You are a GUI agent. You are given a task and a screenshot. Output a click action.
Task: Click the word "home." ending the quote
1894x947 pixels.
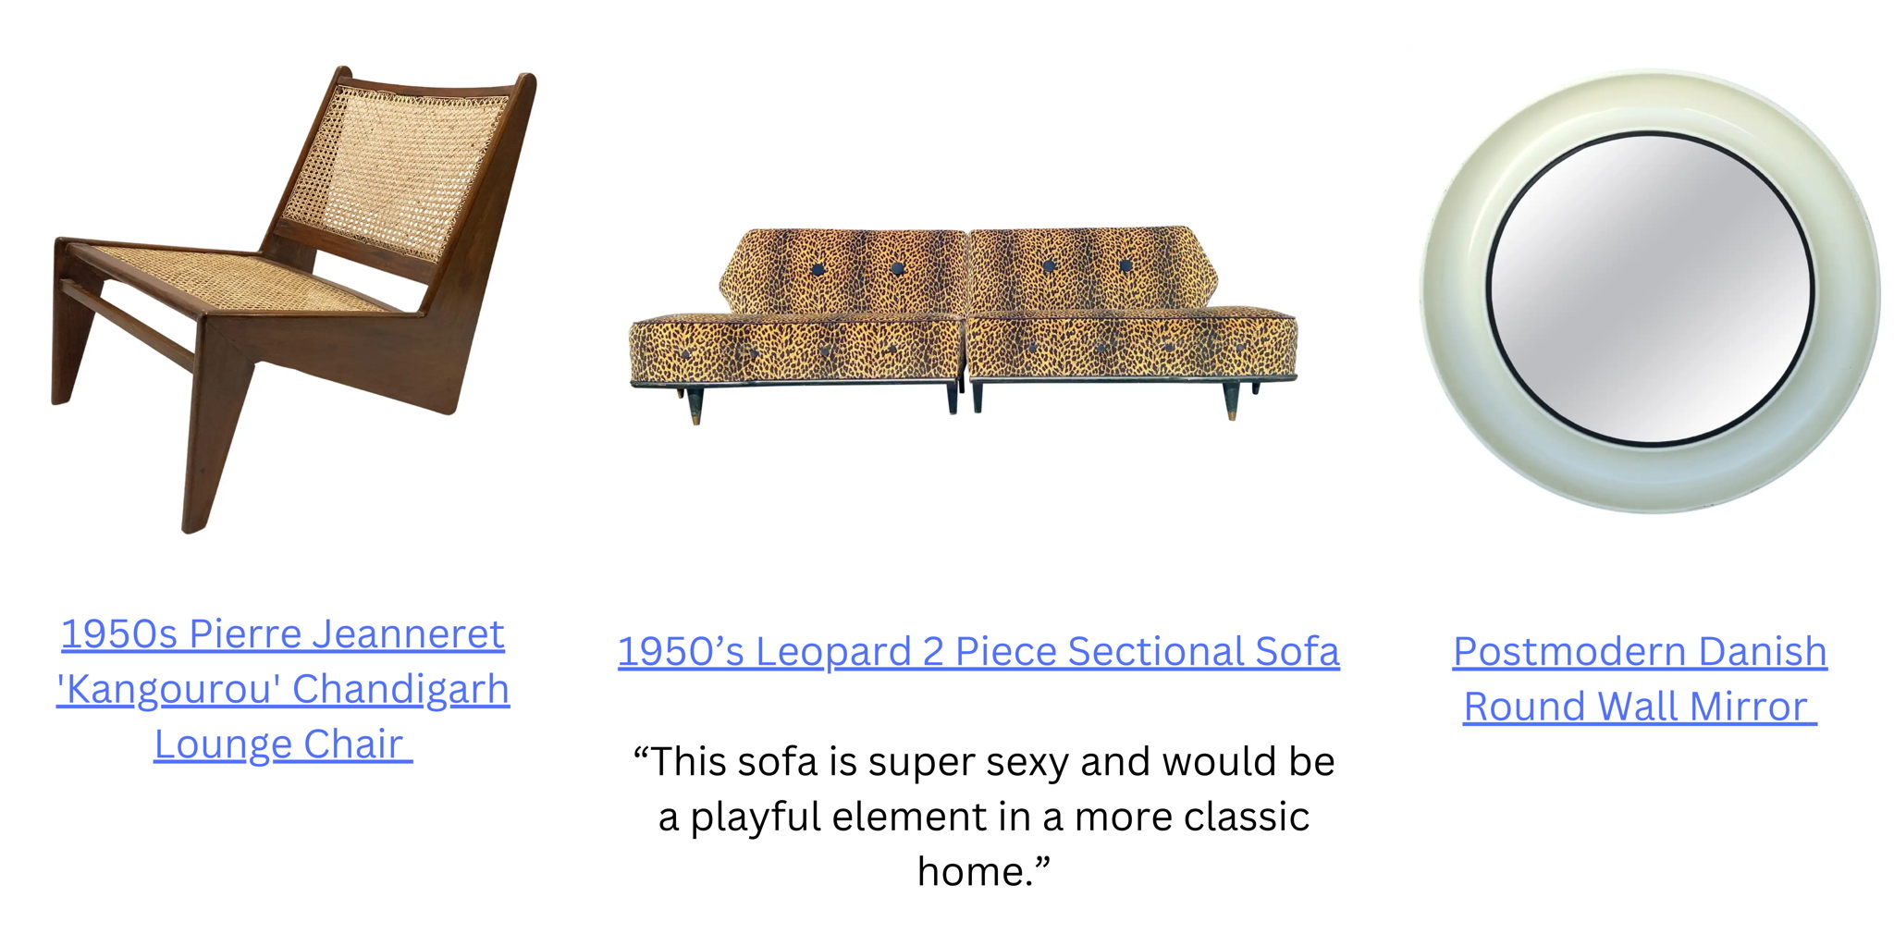[x=984, y=871]
